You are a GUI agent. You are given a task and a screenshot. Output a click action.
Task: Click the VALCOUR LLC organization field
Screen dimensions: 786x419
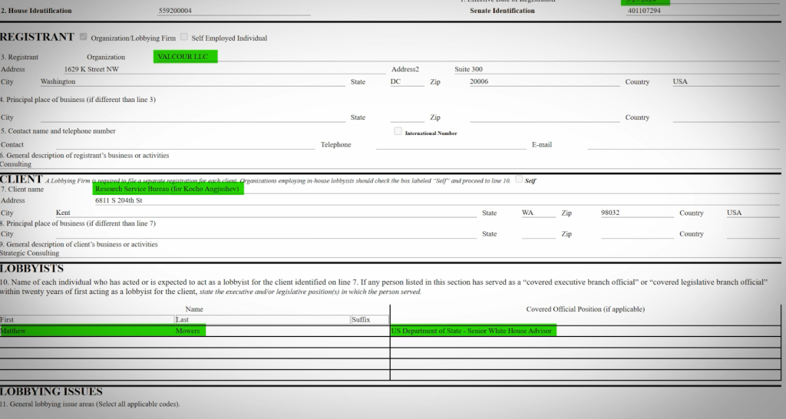pos(186,57)
